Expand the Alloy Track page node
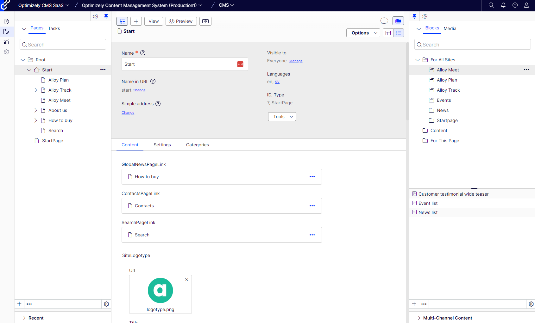This screenshot has width=535, height=323. pyautogui.click(x=35, y=90)
